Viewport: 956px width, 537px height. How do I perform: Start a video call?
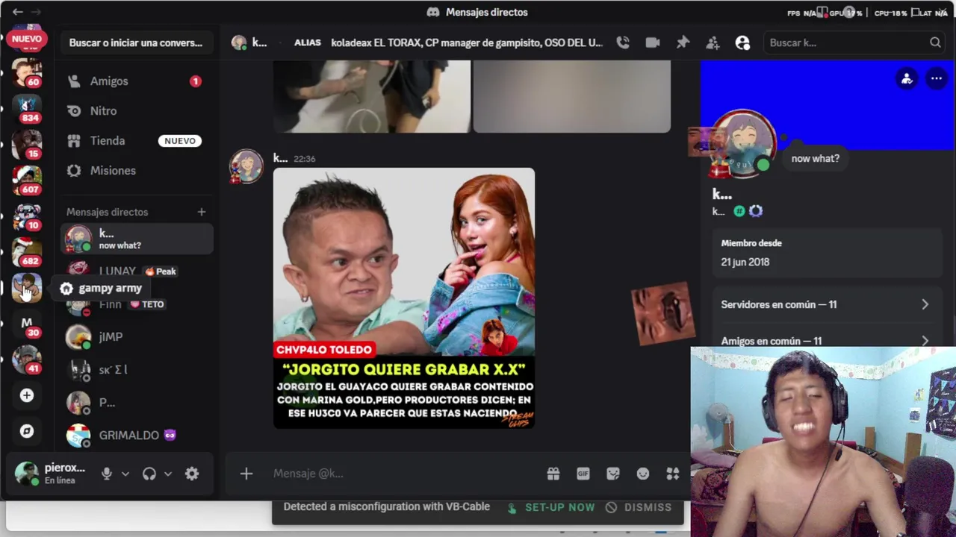point(653,43)
